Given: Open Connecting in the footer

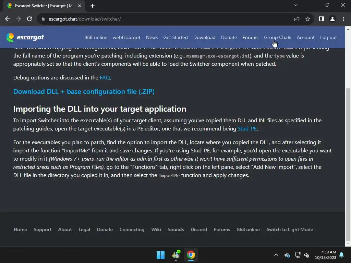Looking at the screenshot, I should point(132,229).
